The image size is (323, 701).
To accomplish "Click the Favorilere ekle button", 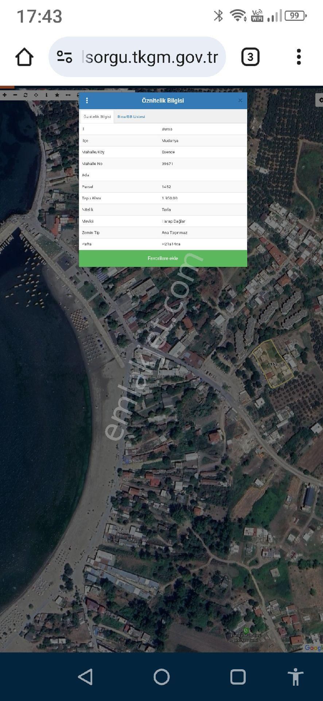I will pos(163,258).
